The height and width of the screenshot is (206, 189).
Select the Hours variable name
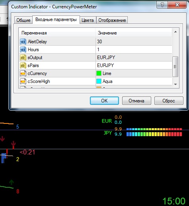click(x=33, y=50)
